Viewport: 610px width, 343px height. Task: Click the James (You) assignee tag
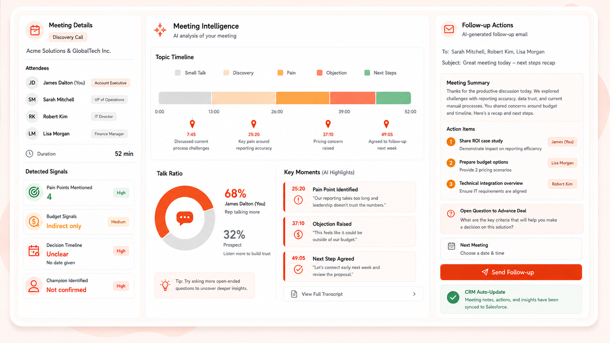point(562,142)
